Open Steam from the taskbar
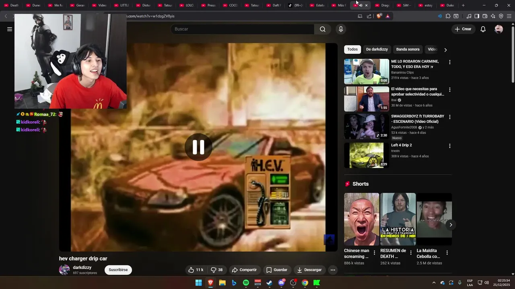 (x=269, y=283)
